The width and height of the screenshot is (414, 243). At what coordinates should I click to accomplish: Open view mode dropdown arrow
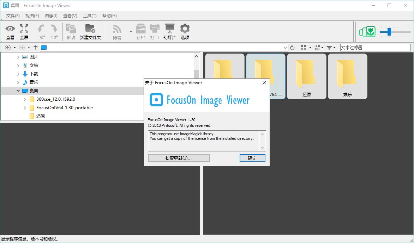click(310, 48)
